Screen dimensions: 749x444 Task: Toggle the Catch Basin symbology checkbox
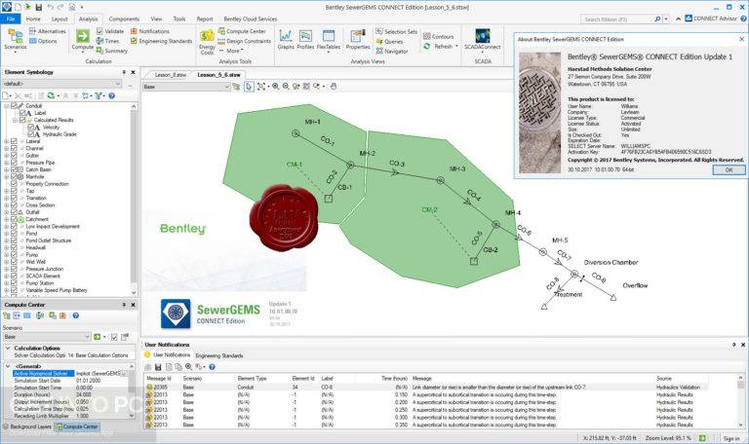click(13, 169)
